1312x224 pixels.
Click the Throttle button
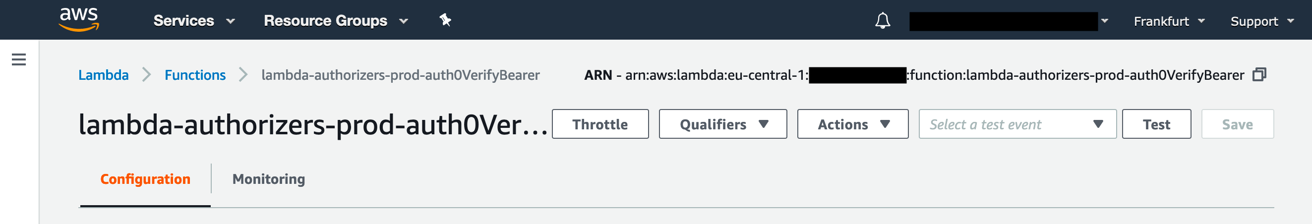click(x=599, y=124)
